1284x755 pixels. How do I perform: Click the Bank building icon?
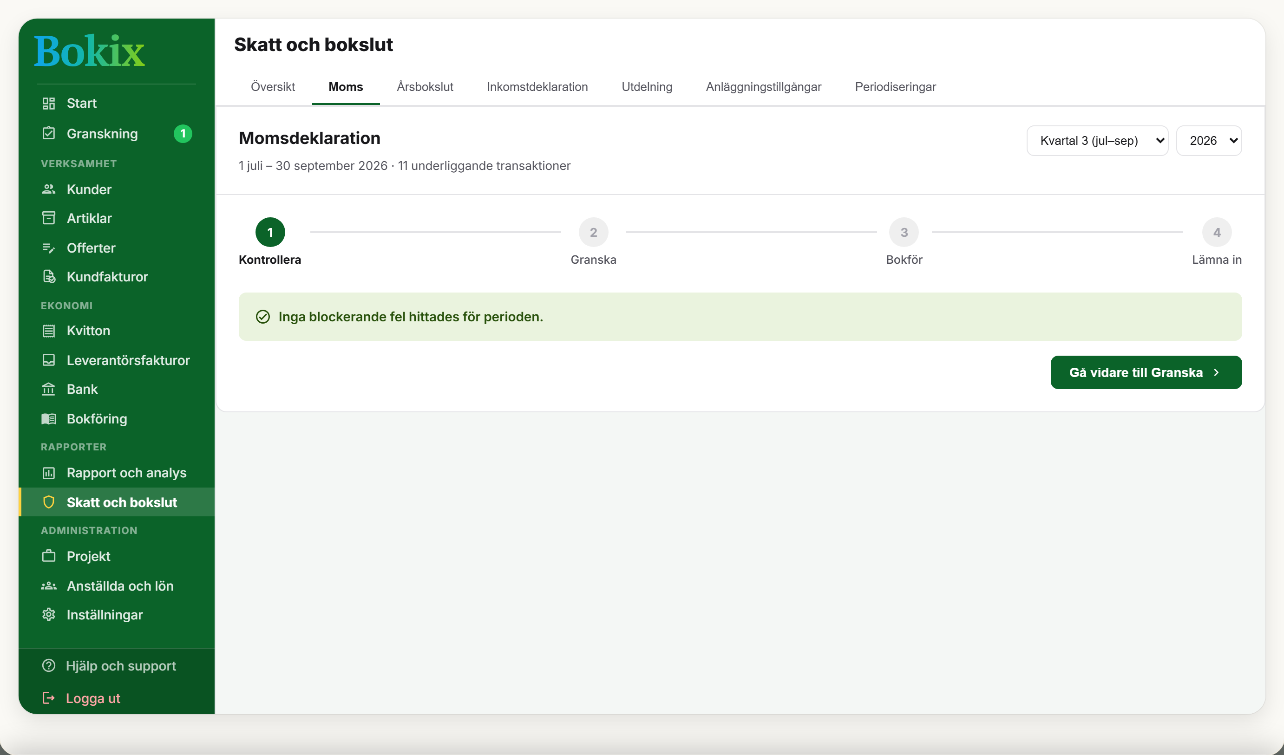tap(48, 389)
